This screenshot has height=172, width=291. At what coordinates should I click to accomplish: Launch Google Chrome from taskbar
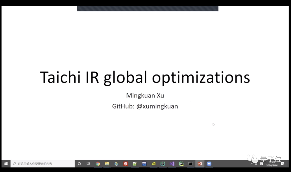coord(98,164)
